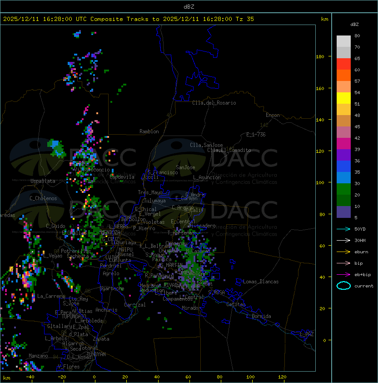
Task: Click the Zapata map label
Action: (101, 339)
